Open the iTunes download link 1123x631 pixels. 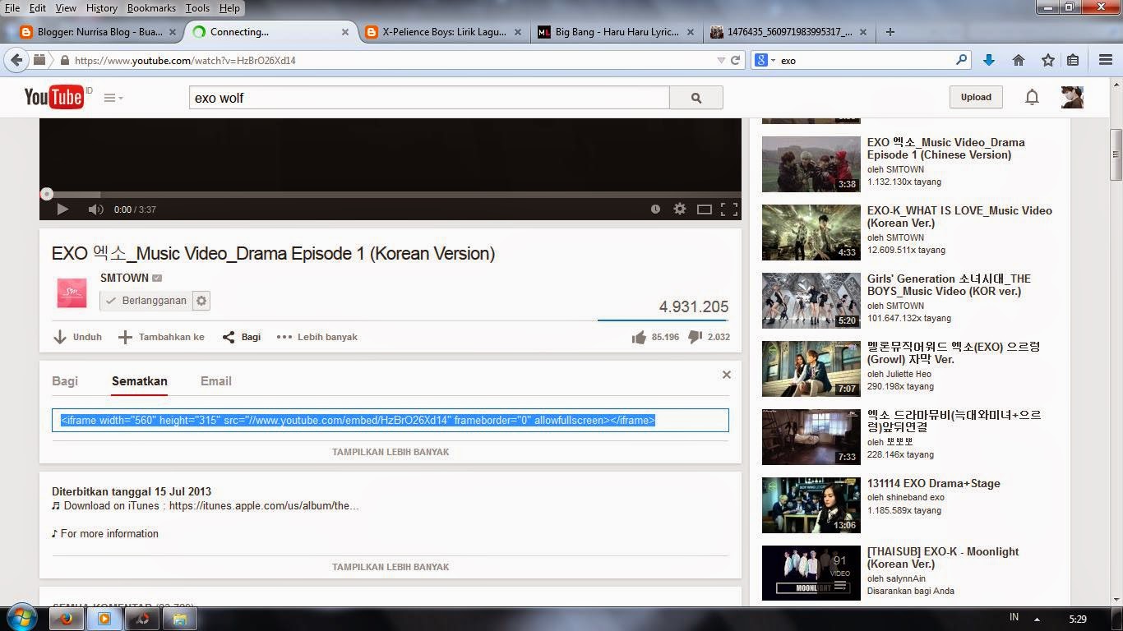pos(264,506)
